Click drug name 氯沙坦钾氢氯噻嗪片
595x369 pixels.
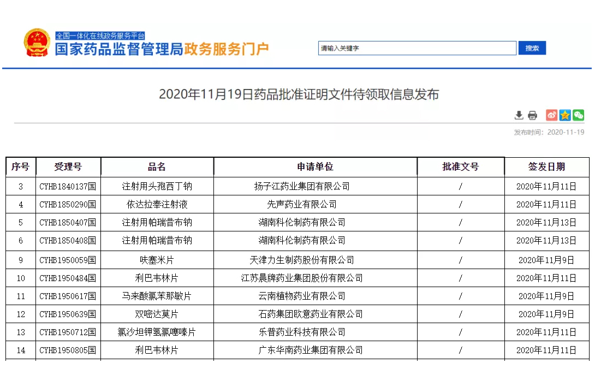click(157, 332)
